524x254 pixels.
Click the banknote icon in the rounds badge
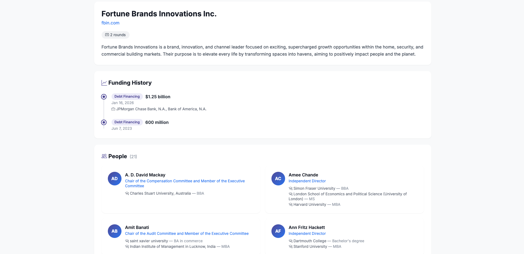(107, 35)
